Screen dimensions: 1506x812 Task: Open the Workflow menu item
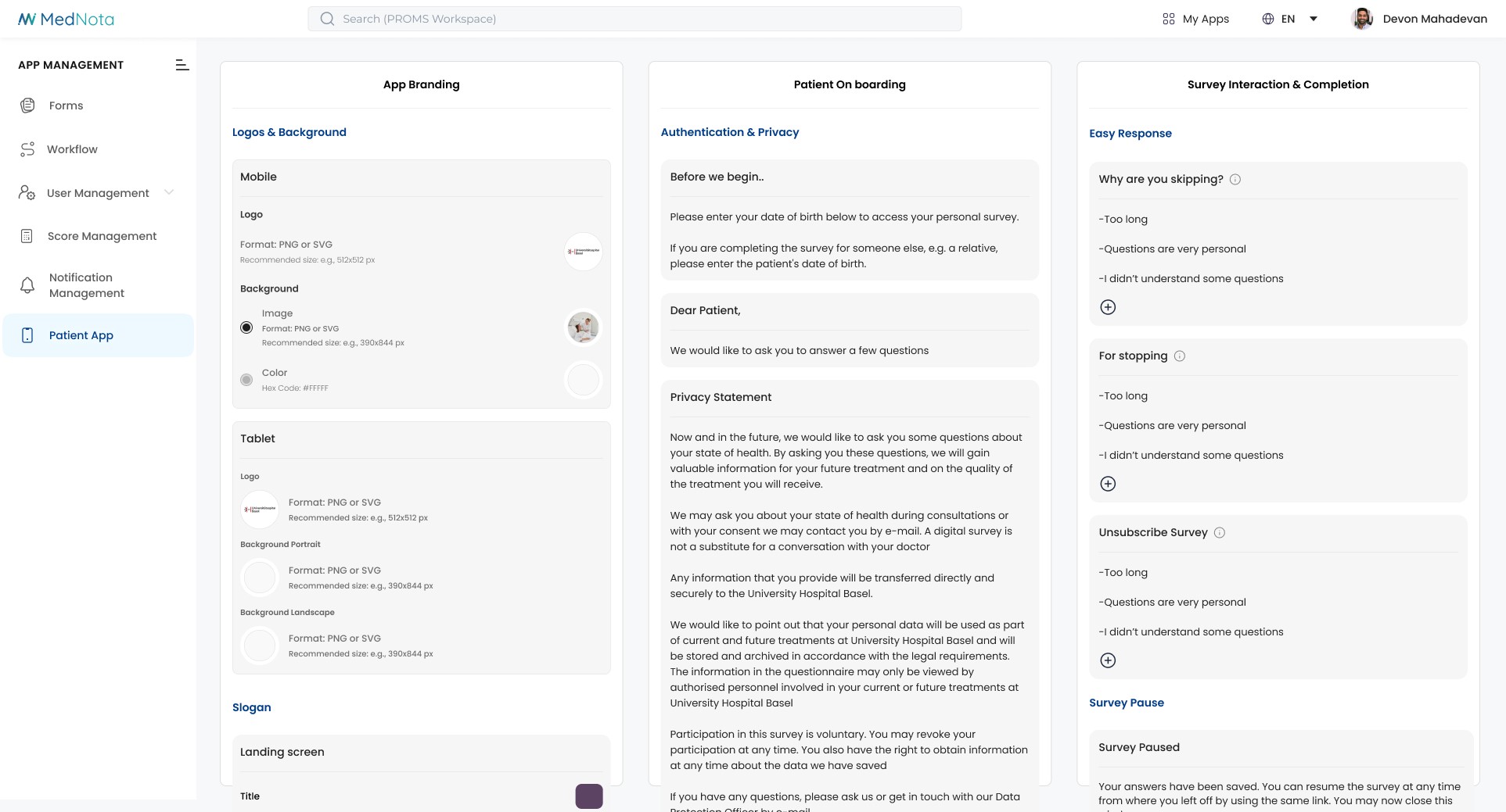[98, 149]
